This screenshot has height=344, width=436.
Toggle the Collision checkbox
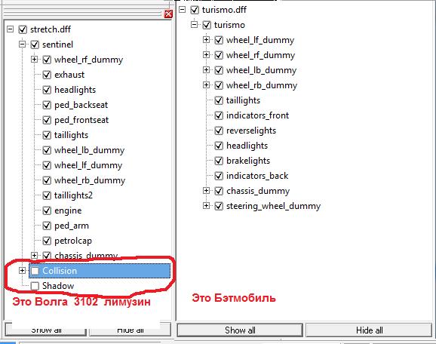pyautogui.click(x=35, y=271)
